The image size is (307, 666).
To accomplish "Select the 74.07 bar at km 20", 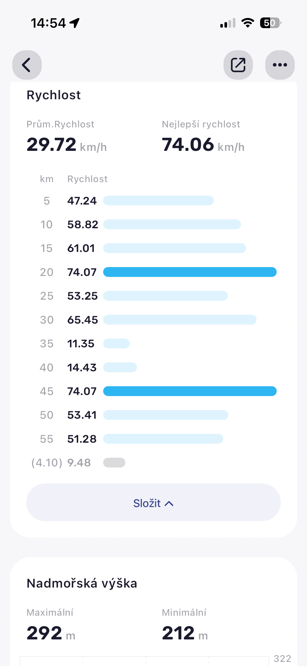I will [190, 272].
